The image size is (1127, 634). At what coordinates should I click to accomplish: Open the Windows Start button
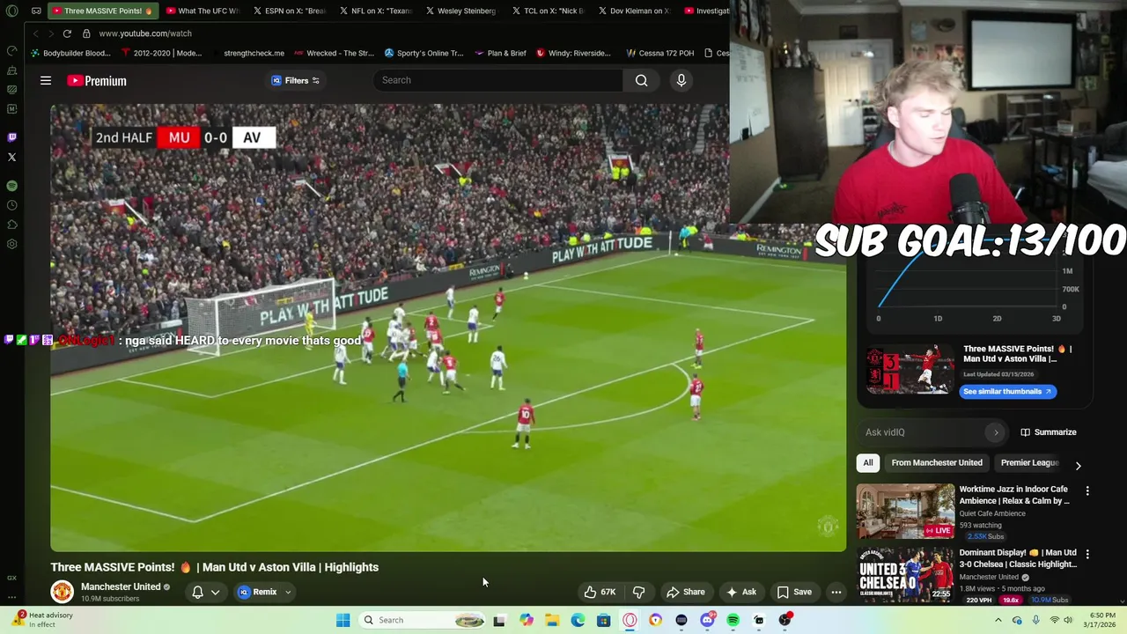(343, 620)
